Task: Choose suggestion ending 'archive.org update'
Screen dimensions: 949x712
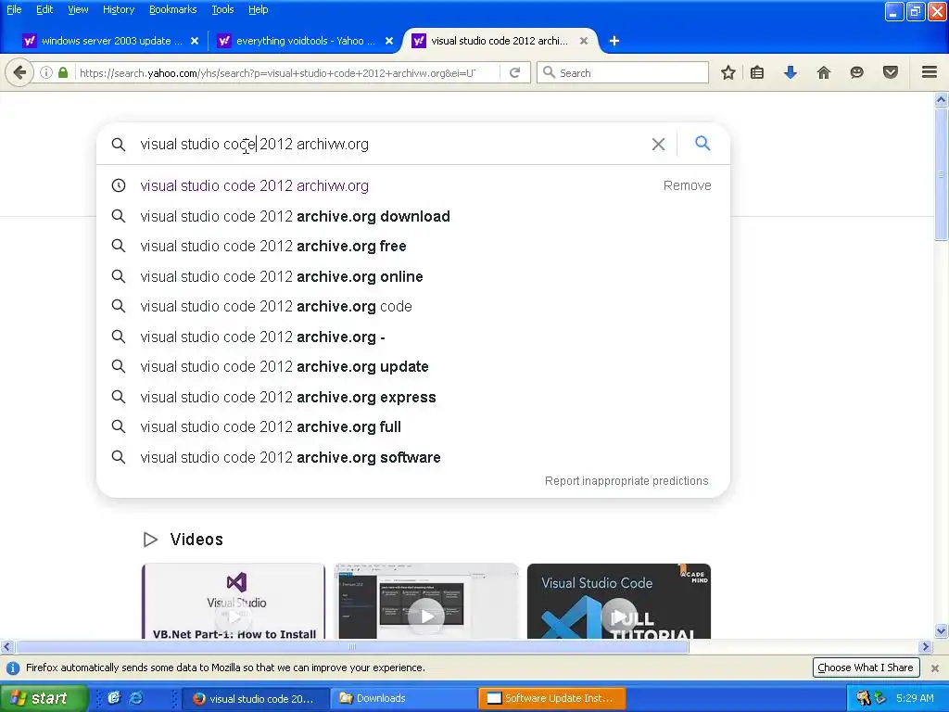Action: point(413,367)
